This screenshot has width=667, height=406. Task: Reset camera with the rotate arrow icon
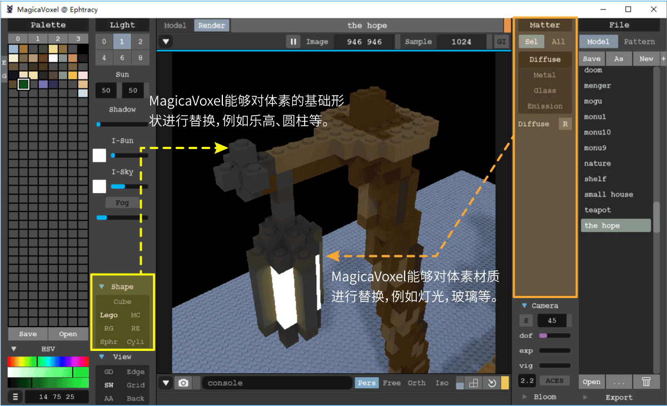tap(491, 383)
